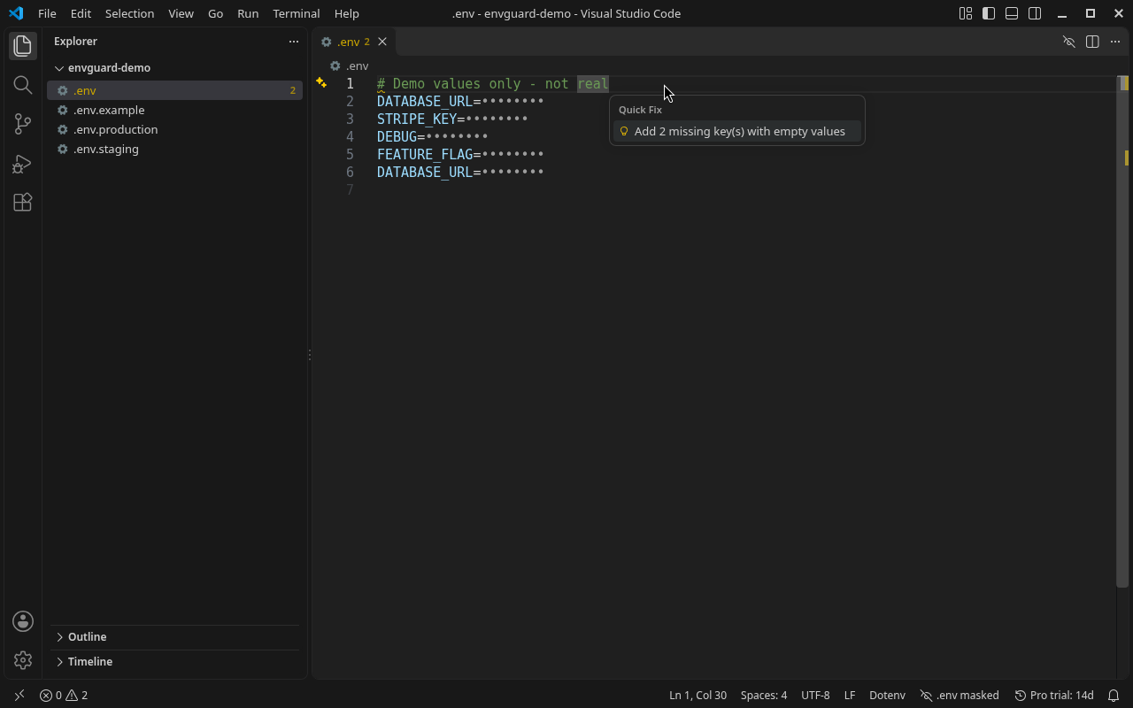Click the editor vertical scrollbar
Viewport: 1133px width, 708px height.
[x=1122, y=332]
